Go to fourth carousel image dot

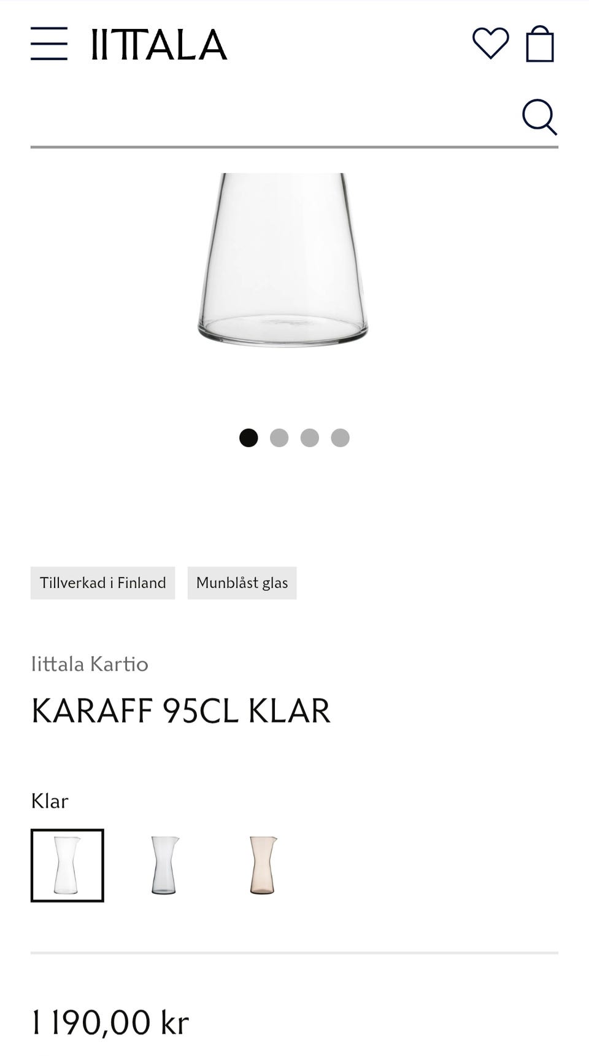point(341,438)
